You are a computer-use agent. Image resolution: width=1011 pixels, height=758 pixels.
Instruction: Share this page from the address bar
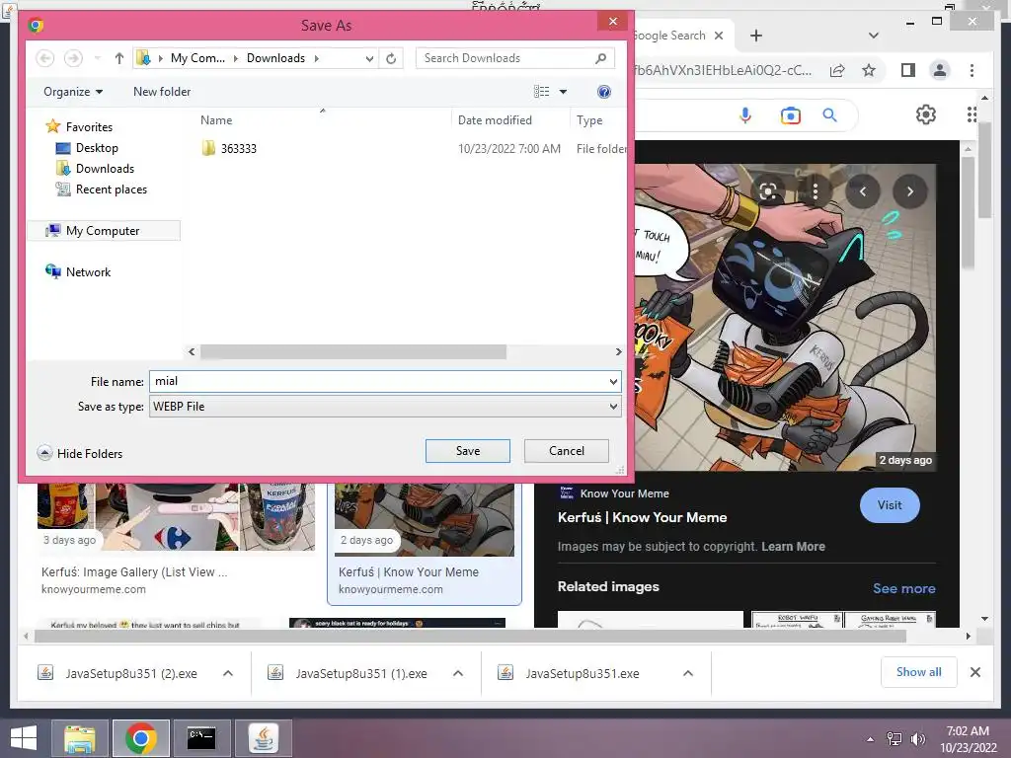[837, 70]
